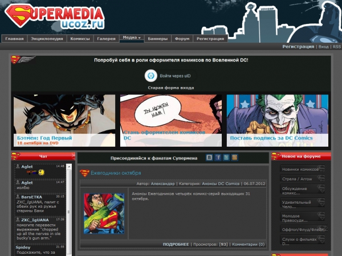Click the Вход login link
Image resolution: width=342 pixels, height=256 pixels.
click(x=323, y=47)
